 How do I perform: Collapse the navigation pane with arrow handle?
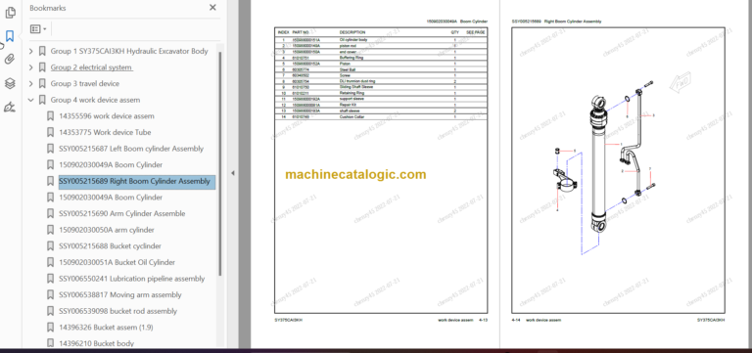[x=233, y=173]
